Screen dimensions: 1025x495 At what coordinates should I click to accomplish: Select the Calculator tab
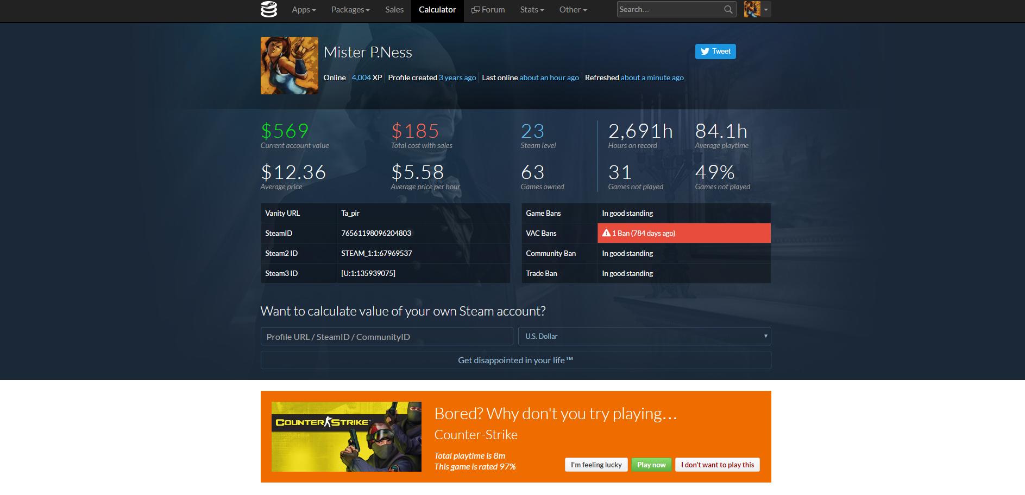(437, 10)
